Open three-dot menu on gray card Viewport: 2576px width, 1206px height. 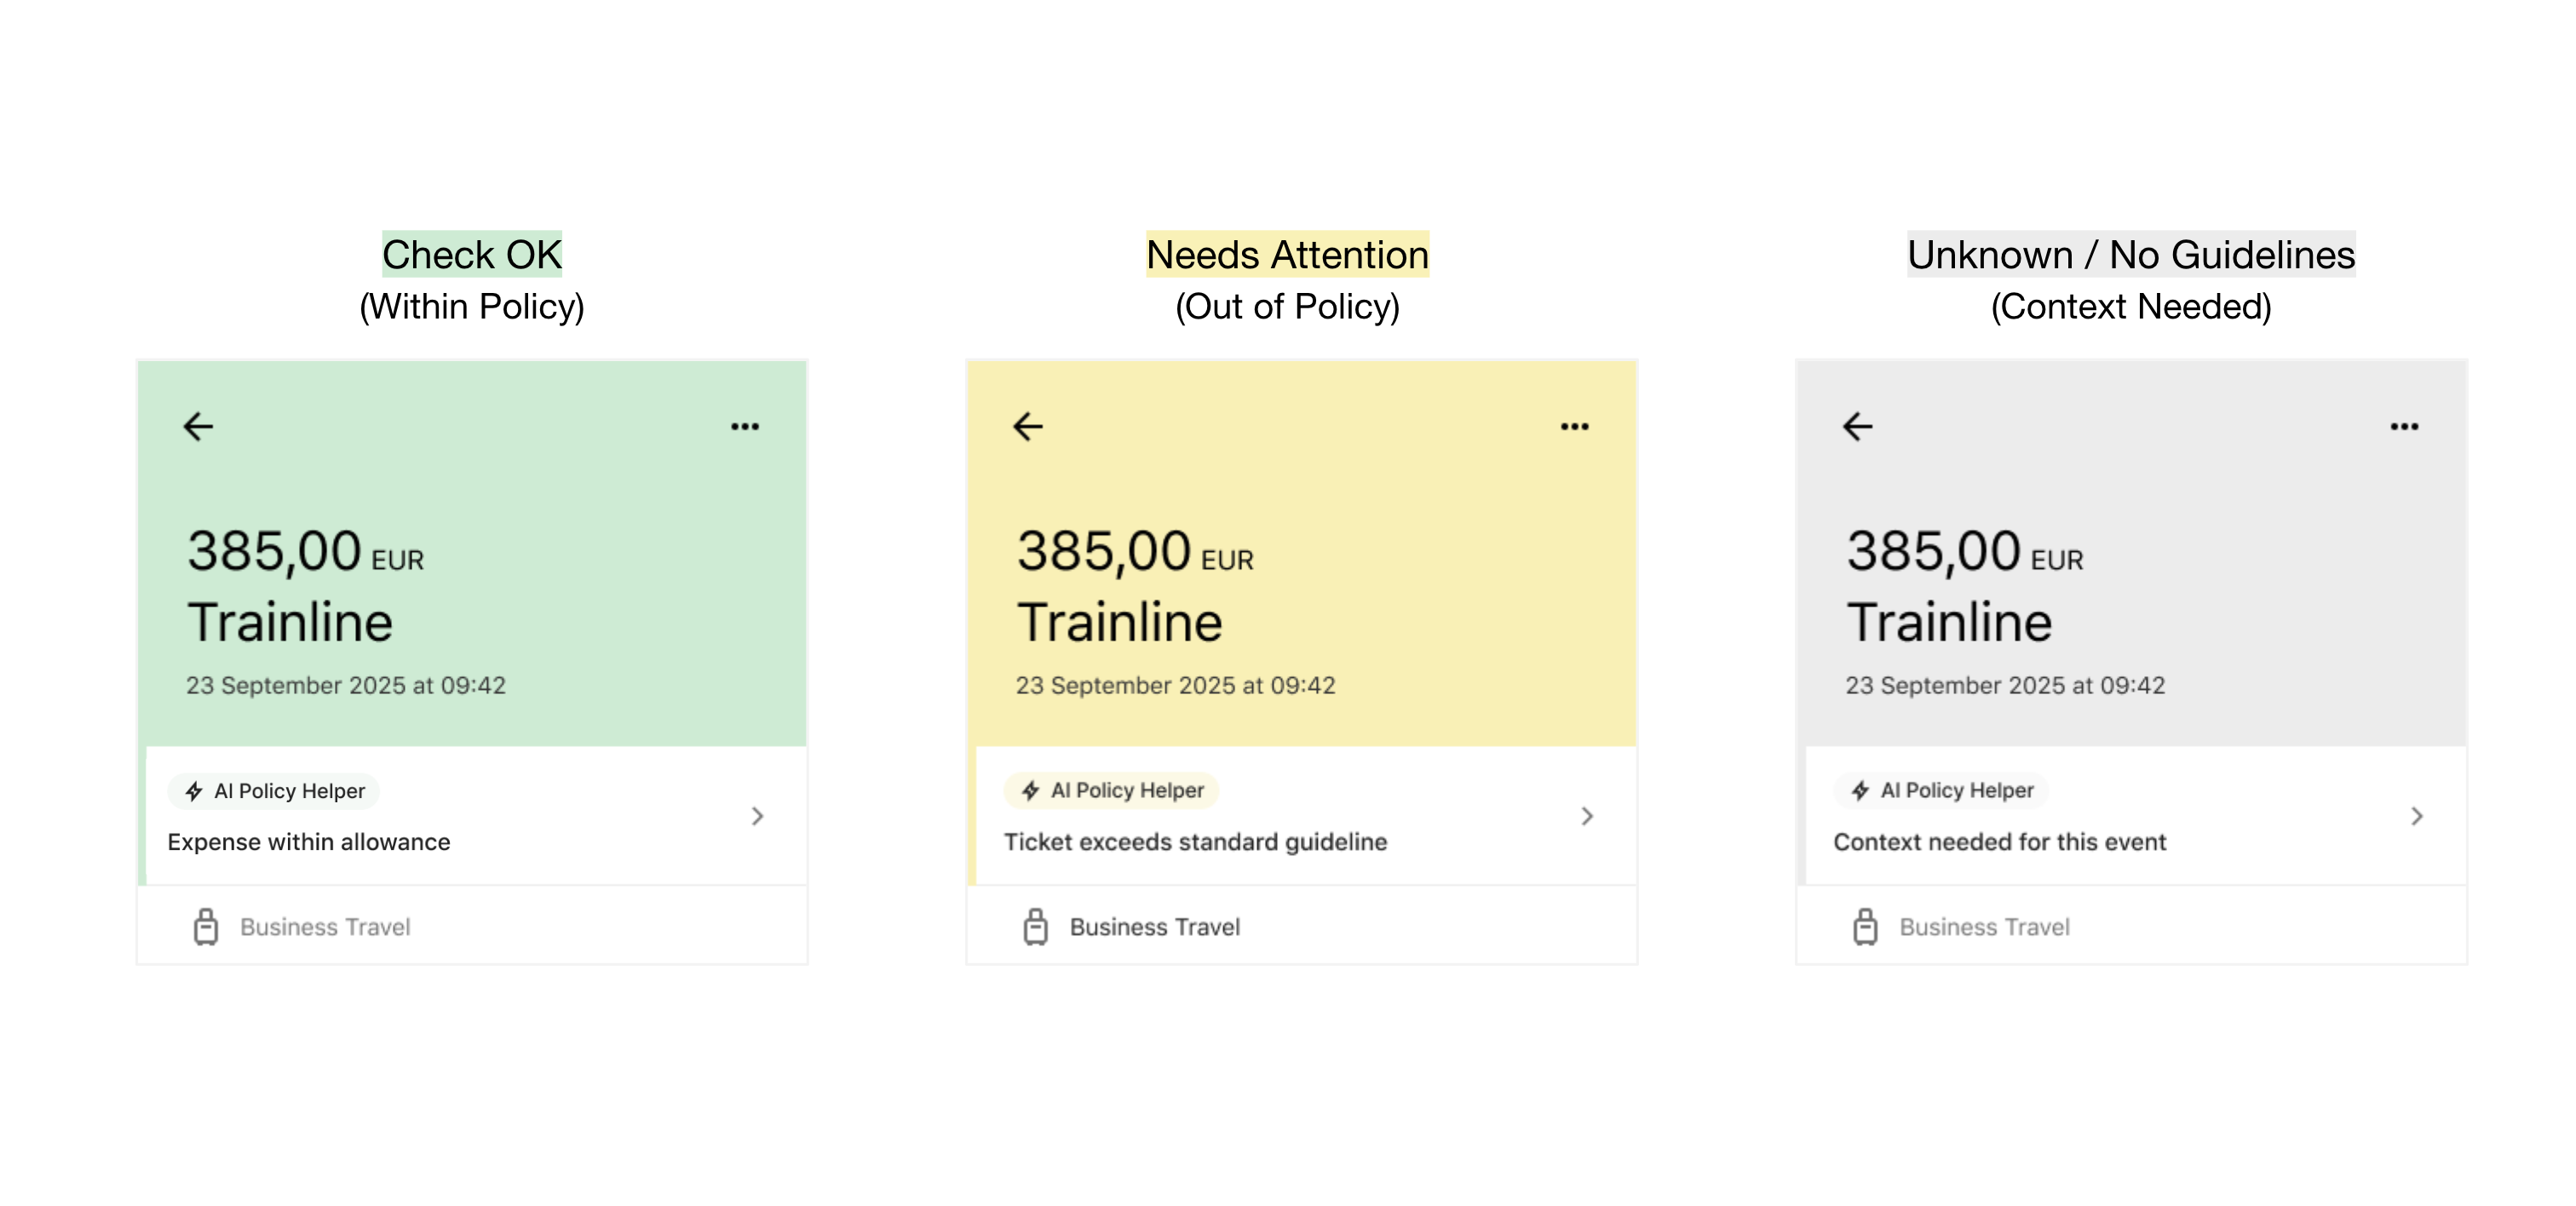(2404, 427)
